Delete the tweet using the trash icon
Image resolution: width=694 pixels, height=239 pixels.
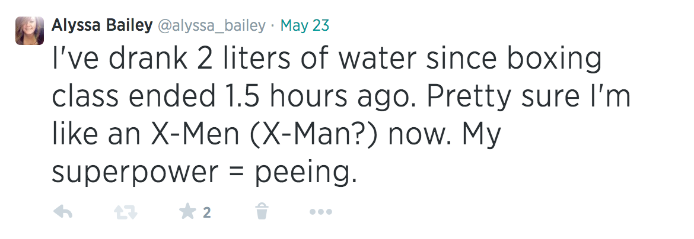click(x=262, y=211)
